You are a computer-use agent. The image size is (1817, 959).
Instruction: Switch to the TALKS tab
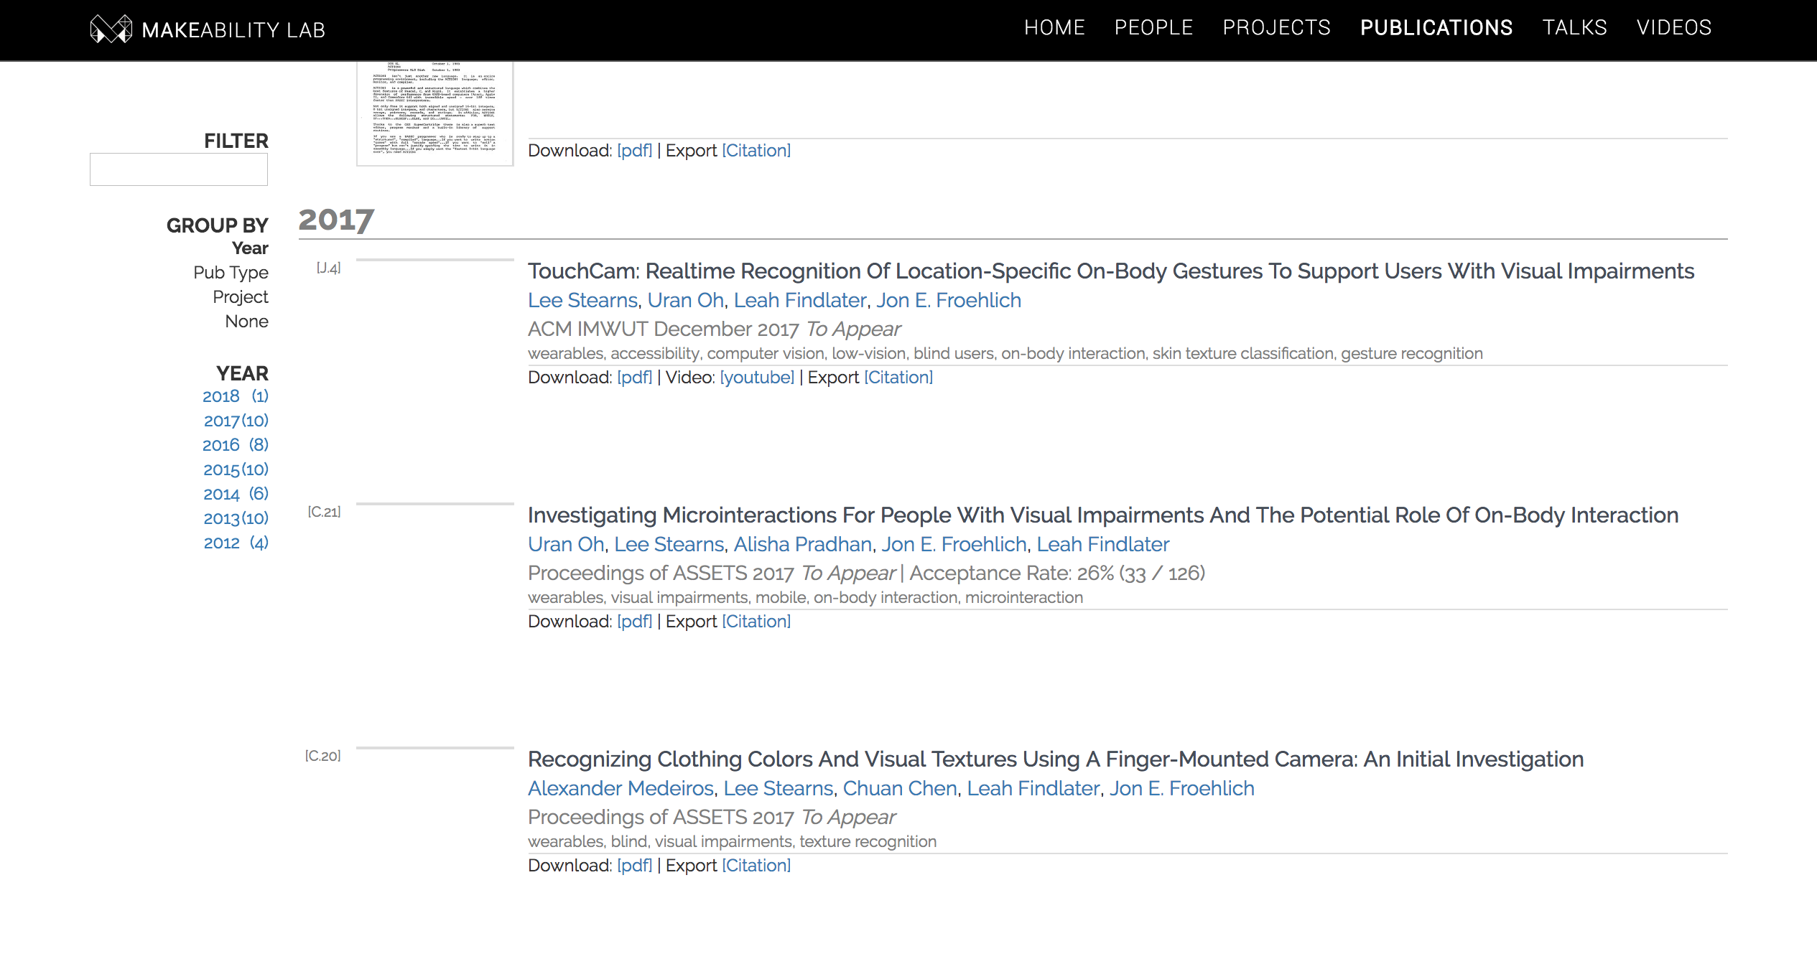coord(1575,27)
